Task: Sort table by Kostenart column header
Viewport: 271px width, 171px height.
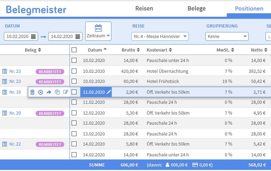Action: coord(159,50)
